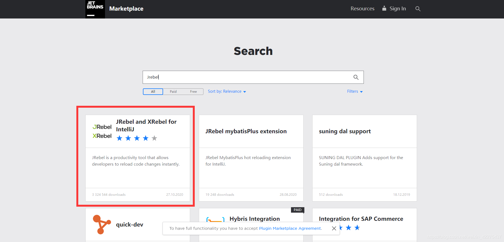Click '19 248 downloads' text
Viewport: 504px width, 242px height.
click(220, 195)
